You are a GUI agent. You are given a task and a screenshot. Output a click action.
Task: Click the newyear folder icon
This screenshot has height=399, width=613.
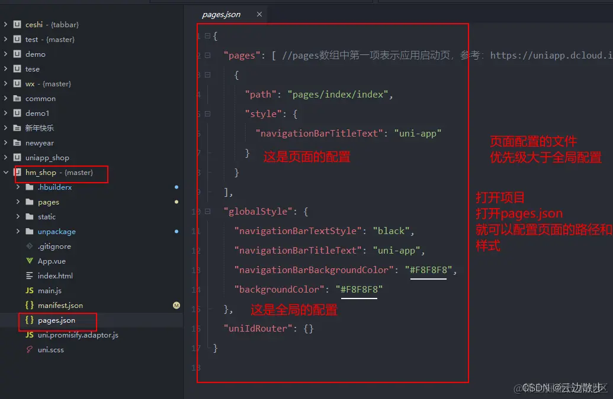pyautogui.click(x=17, y=142)
